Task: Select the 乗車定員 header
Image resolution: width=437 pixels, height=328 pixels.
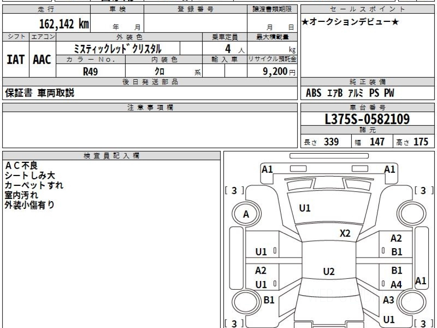Action: pos(225,37)
